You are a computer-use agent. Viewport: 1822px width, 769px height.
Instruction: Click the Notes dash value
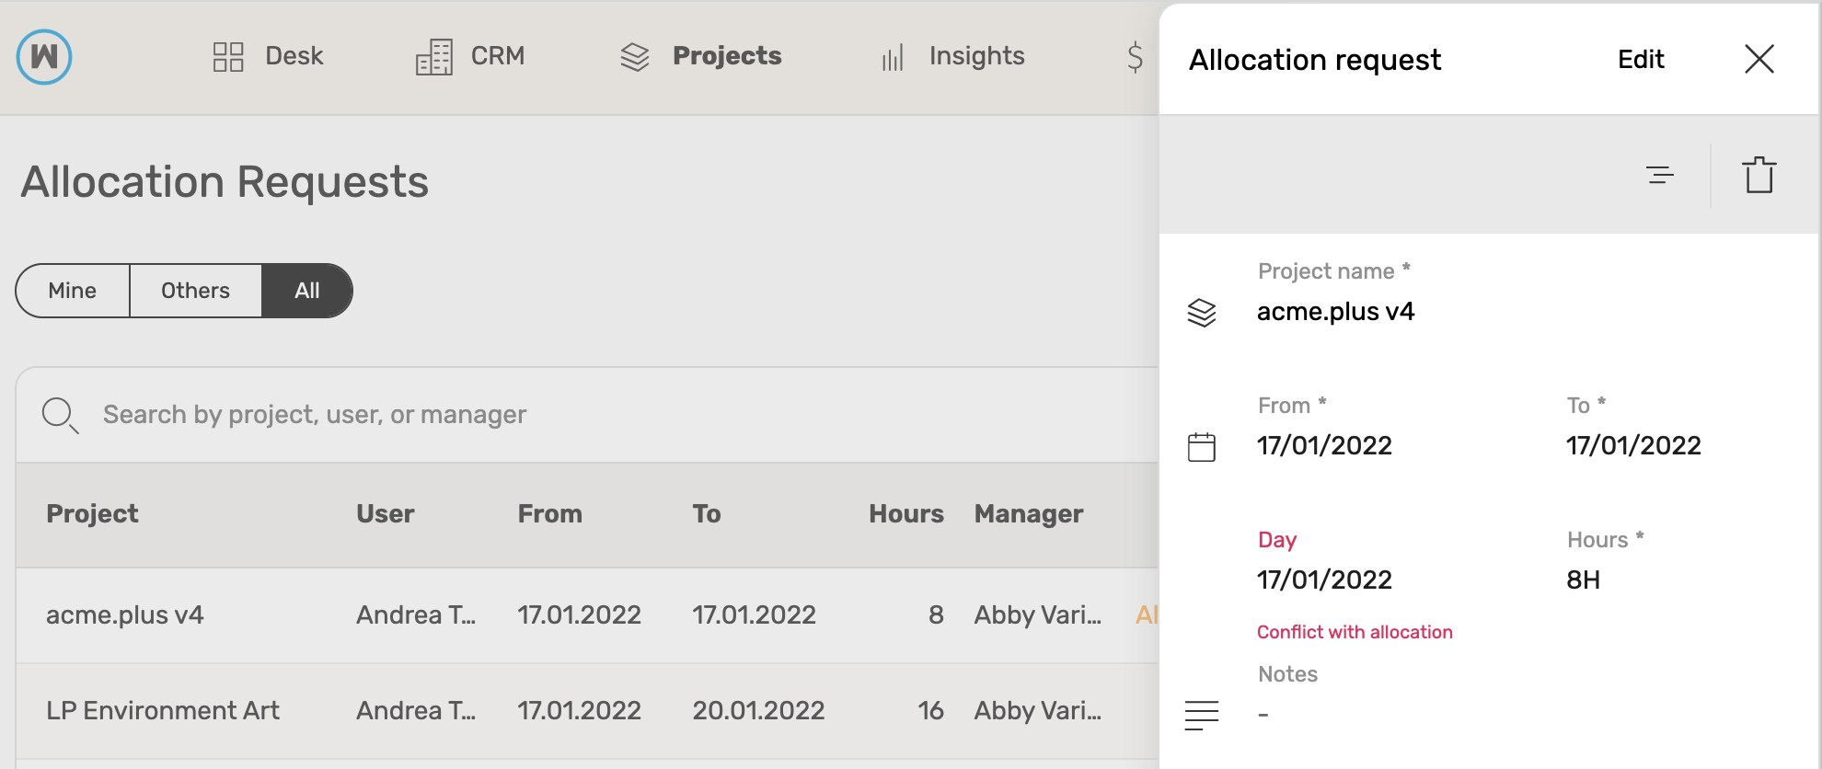click(x=1263, y=715)
